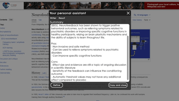179x101 pixels.
Task: Click the Discussion and critique link
Action: click(9, 59)
